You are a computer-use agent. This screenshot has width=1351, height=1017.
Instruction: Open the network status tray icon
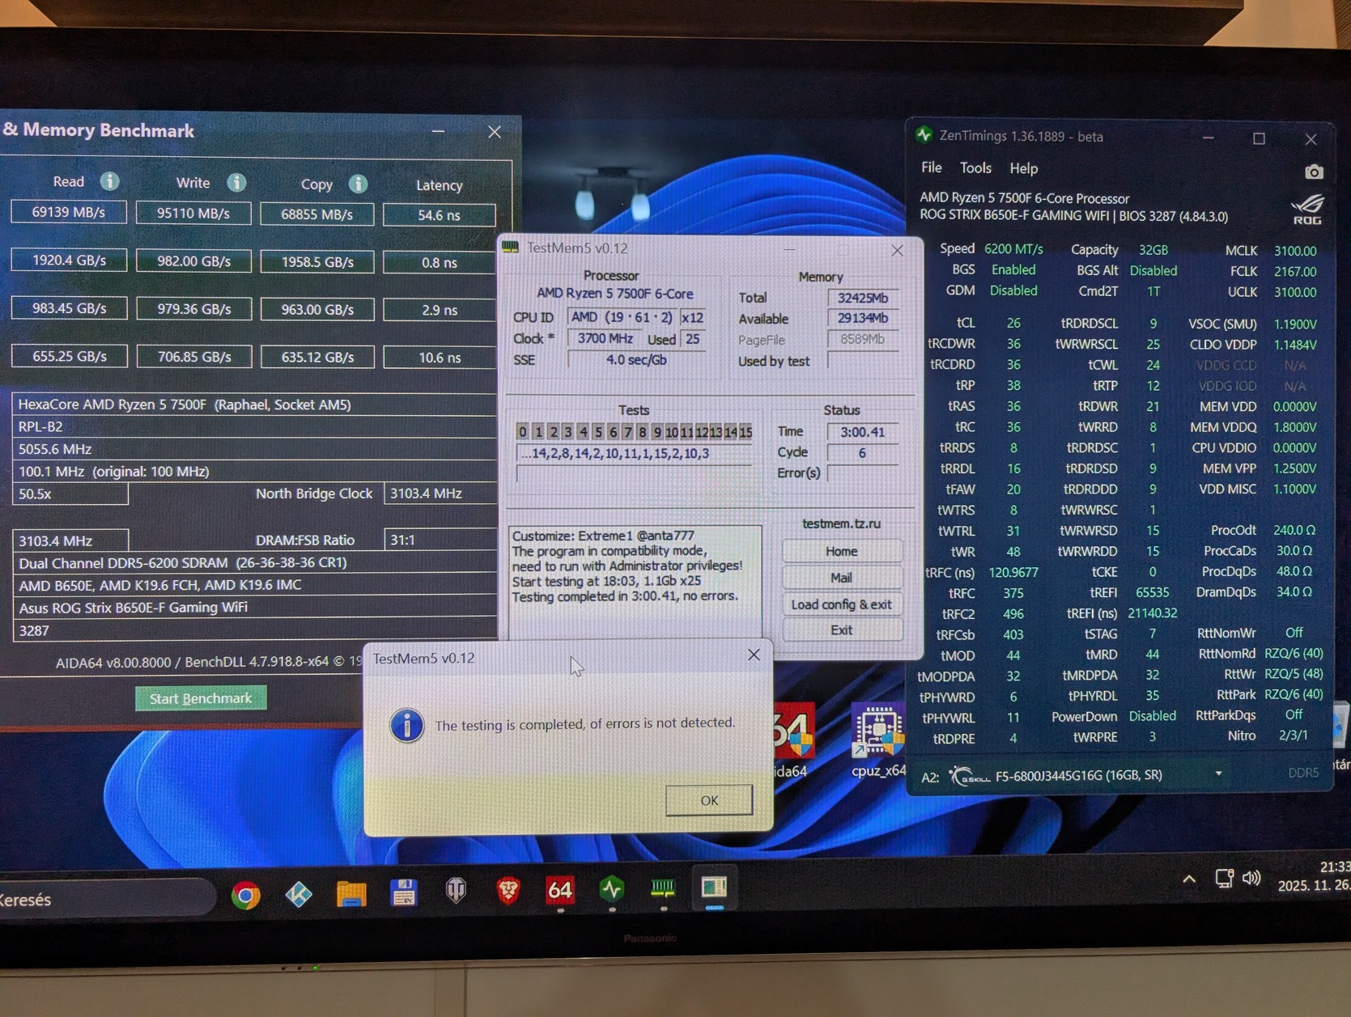point(1223,879)
